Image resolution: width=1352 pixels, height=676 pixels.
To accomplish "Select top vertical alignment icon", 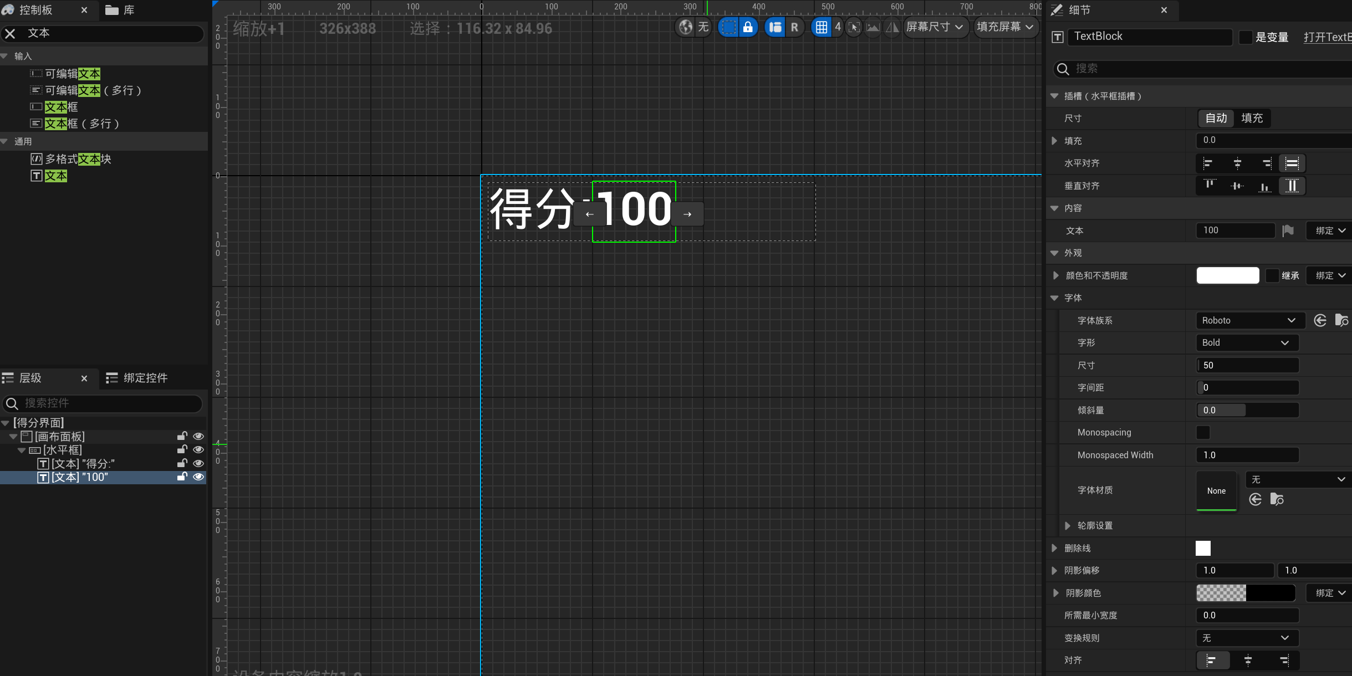I will pyautogui.click(x=1210, y=186).
